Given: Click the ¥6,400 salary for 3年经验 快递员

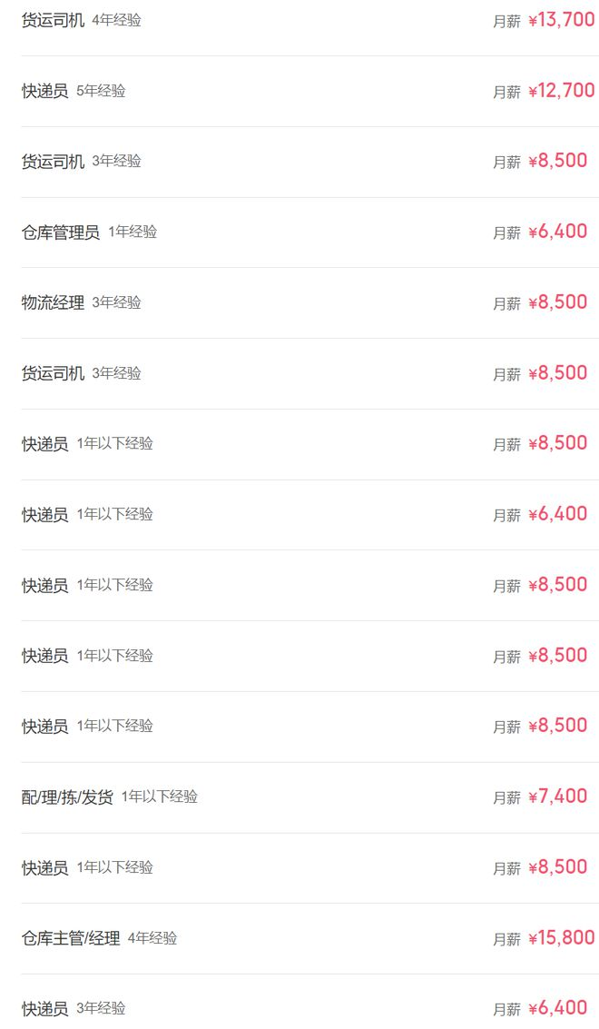Looking at the screenshot, I should [x=557, y=1008].
